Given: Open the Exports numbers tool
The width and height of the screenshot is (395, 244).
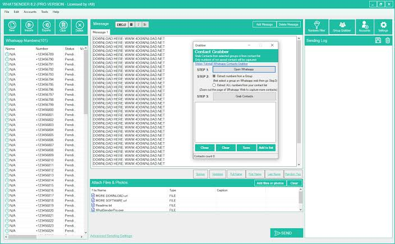Looking at the screenshot, I should click(46, 26).
